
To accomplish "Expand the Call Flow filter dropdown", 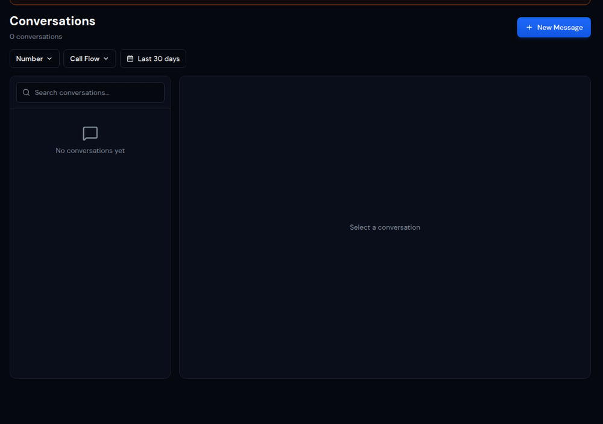I will pyautogui.click(x=89, y=59).
